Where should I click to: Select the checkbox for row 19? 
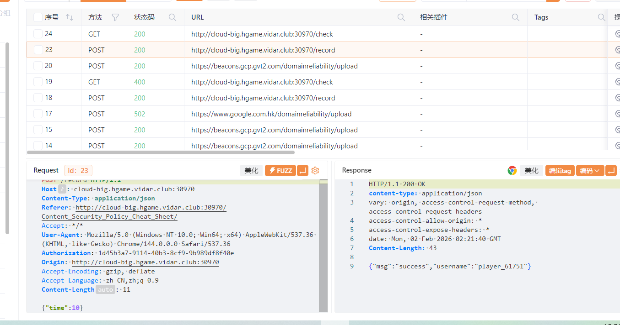click(38, 82)
